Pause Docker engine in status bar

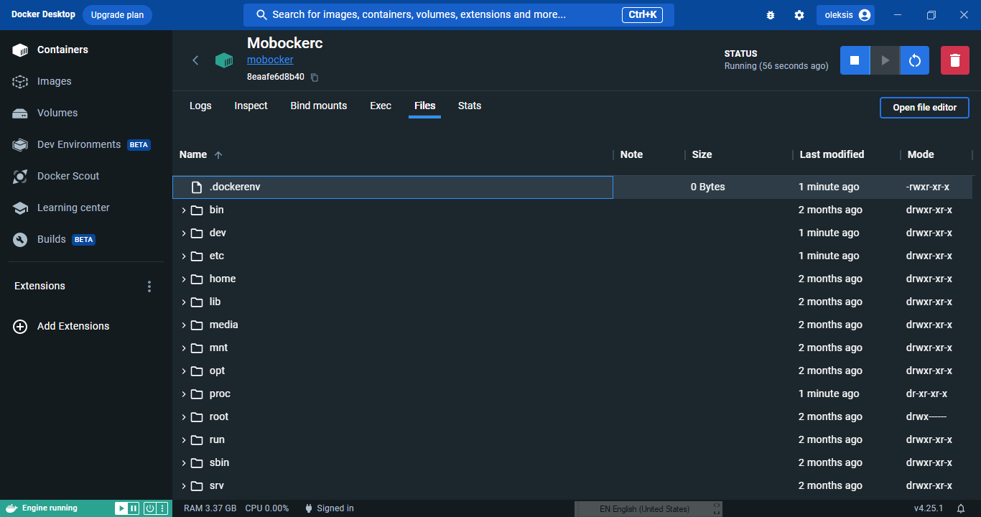(134, 508)
